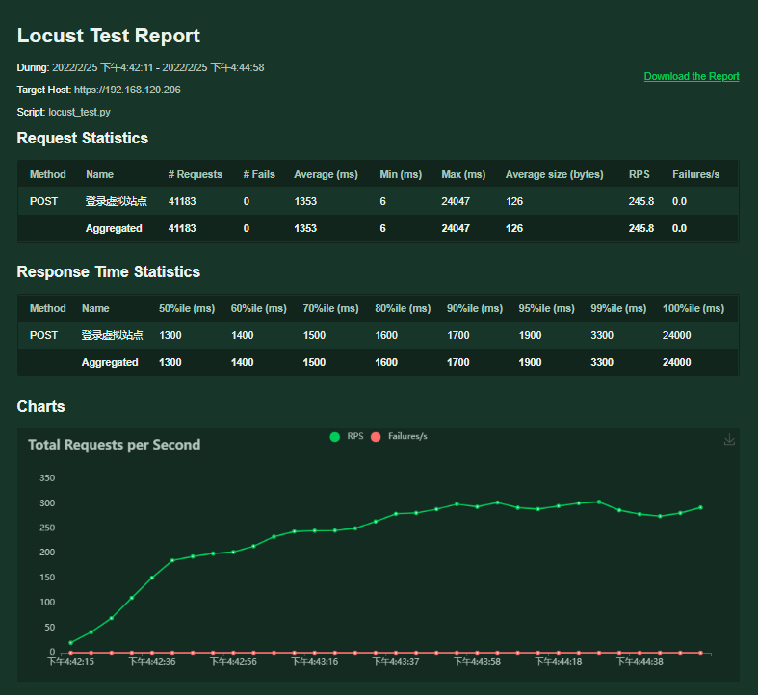Image resolution: width=758 pixels, height=695 pixels.
Task: Click the 90%ile (ms) column header
Action: coord(475,308)
